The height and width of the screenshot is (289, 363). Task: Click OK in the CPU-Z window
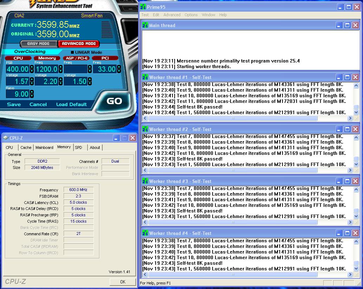pyautogui.click(x=123, y=282)
